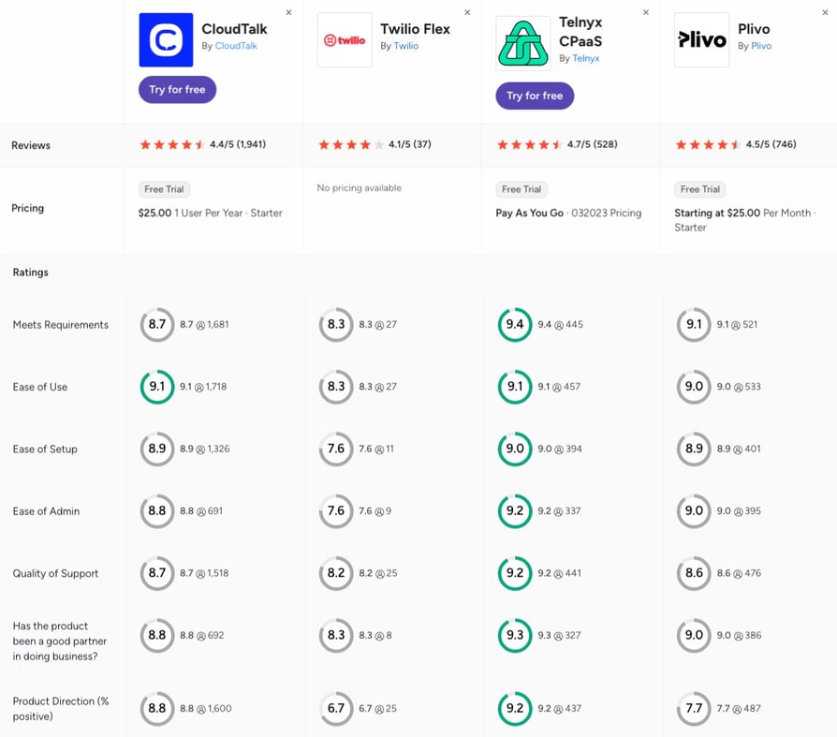Click Try for free under Telnyx CPaaS
The height and width of the screenshot is (737, 837).
pyautogui.click(x=535, y=96)
